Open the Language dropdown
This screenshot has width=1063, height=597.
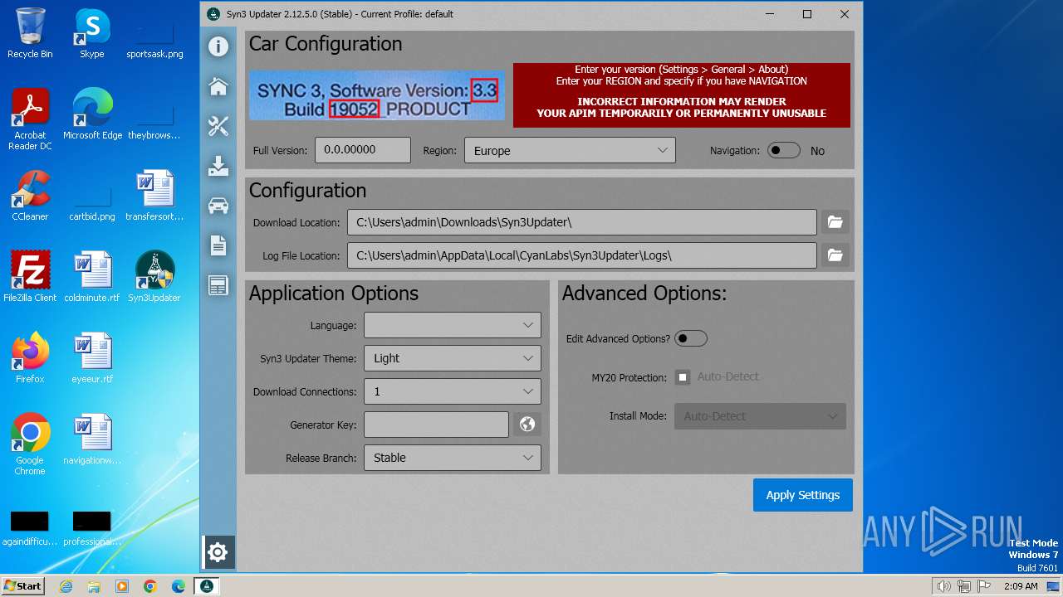pos(453,325)
